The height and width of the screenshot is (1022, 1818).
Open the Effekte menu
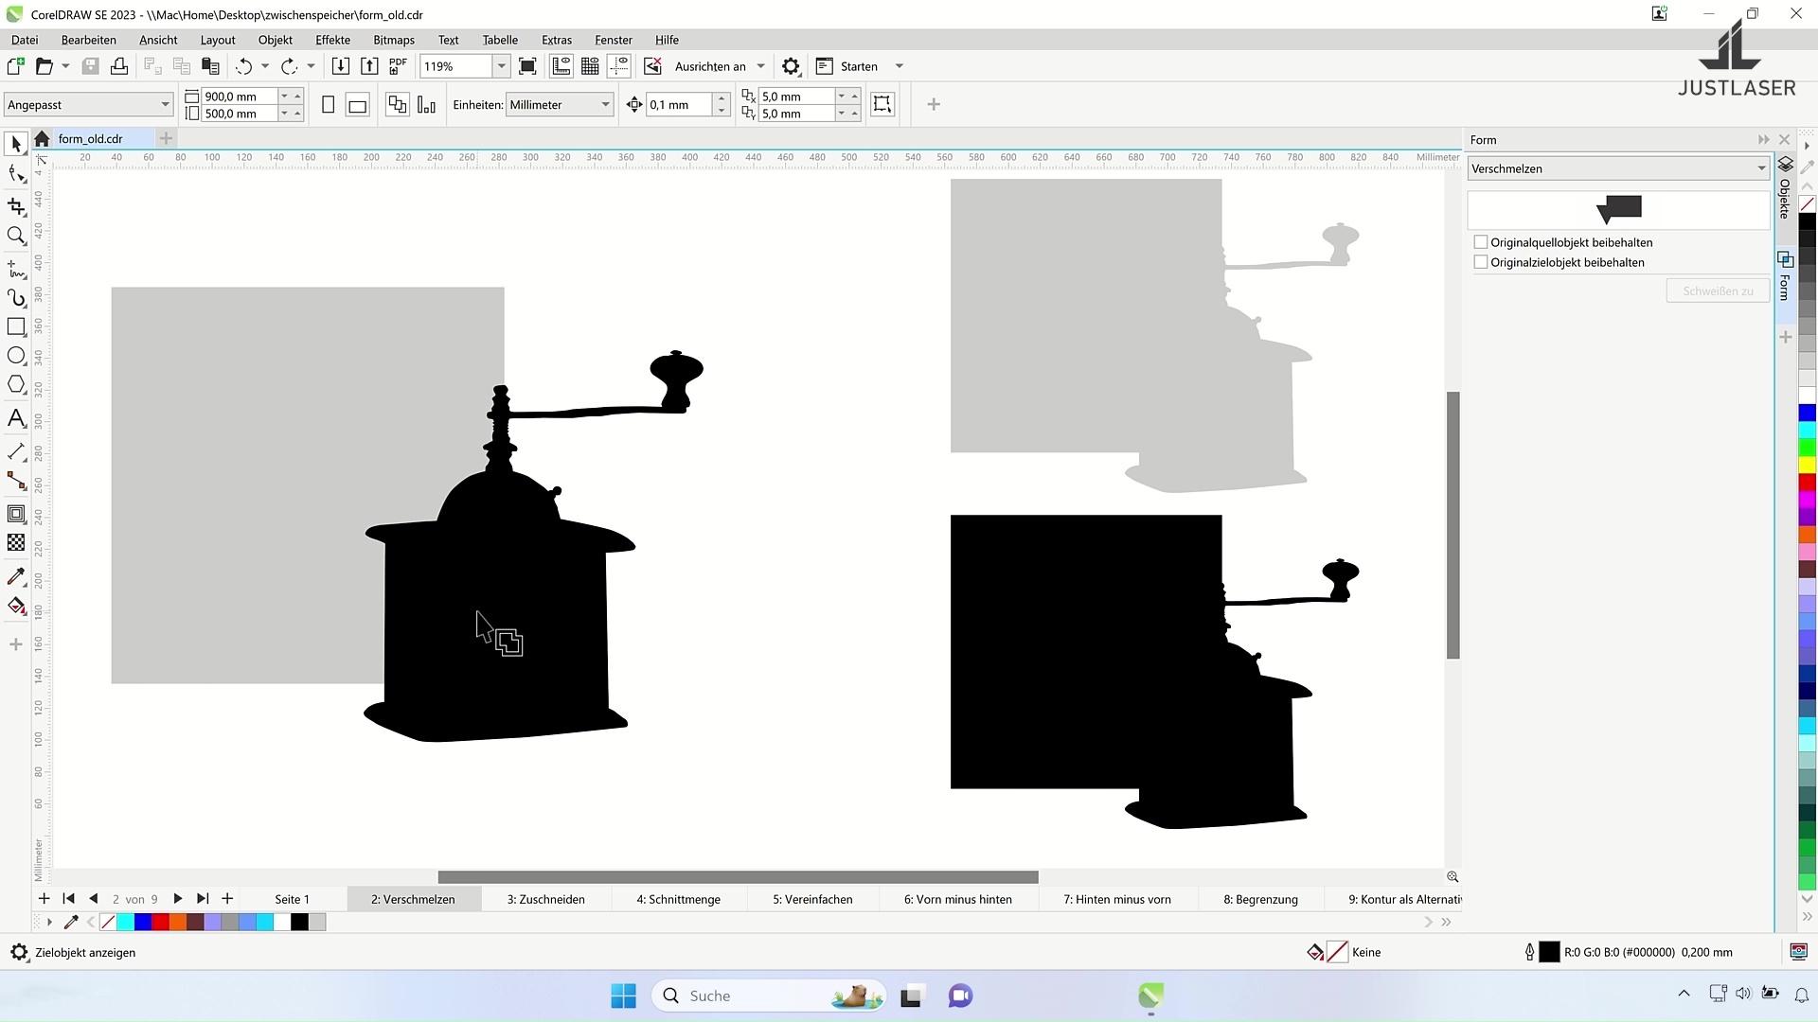pos(332,40)
